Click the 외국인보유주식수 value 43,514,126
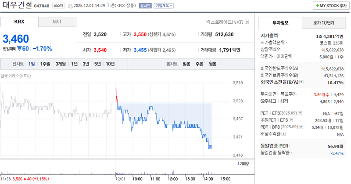Screen dimensions: 351x184 coord(333,76)
